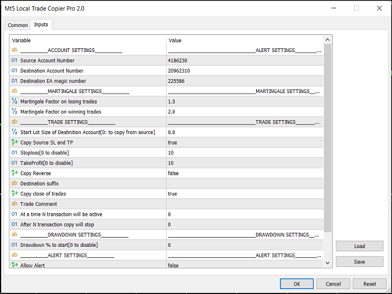Click the integer icon beside Destination Account Number
Viewport: 392px width, 294px height.
(14, 70)
